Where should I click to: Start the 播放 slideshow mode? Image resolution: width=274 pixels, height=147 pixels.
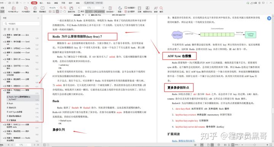point(35,9)
